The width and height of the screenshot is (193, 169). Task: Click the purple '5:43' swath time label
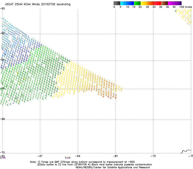click(x=68, y=158)
